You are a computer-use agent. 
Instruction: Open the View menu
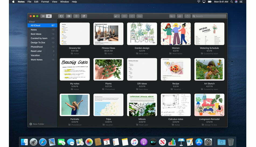click(x=54, y=2)
